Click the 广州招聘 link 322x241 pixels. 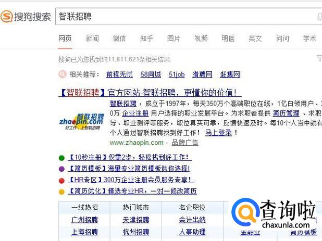coord(84,220)
